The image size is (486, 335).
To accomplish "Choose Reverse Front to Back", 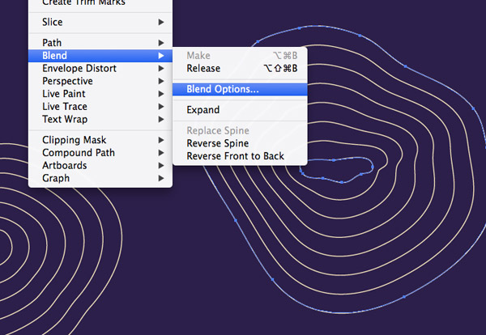I will [235, 156].
